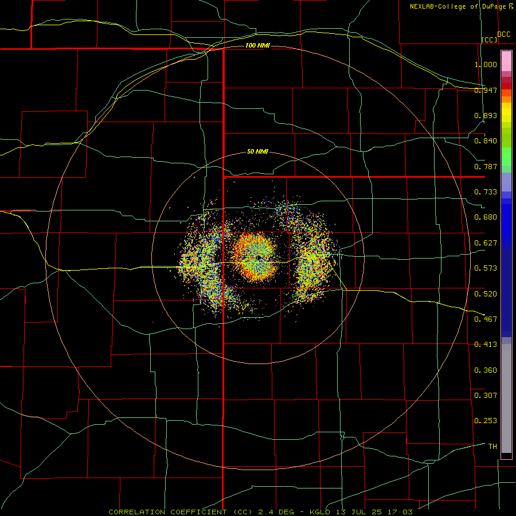Viewport: 516px width, 516px height.
Task: Click the Correlation Coefficient caption at bottom
Action: point(261,512)
